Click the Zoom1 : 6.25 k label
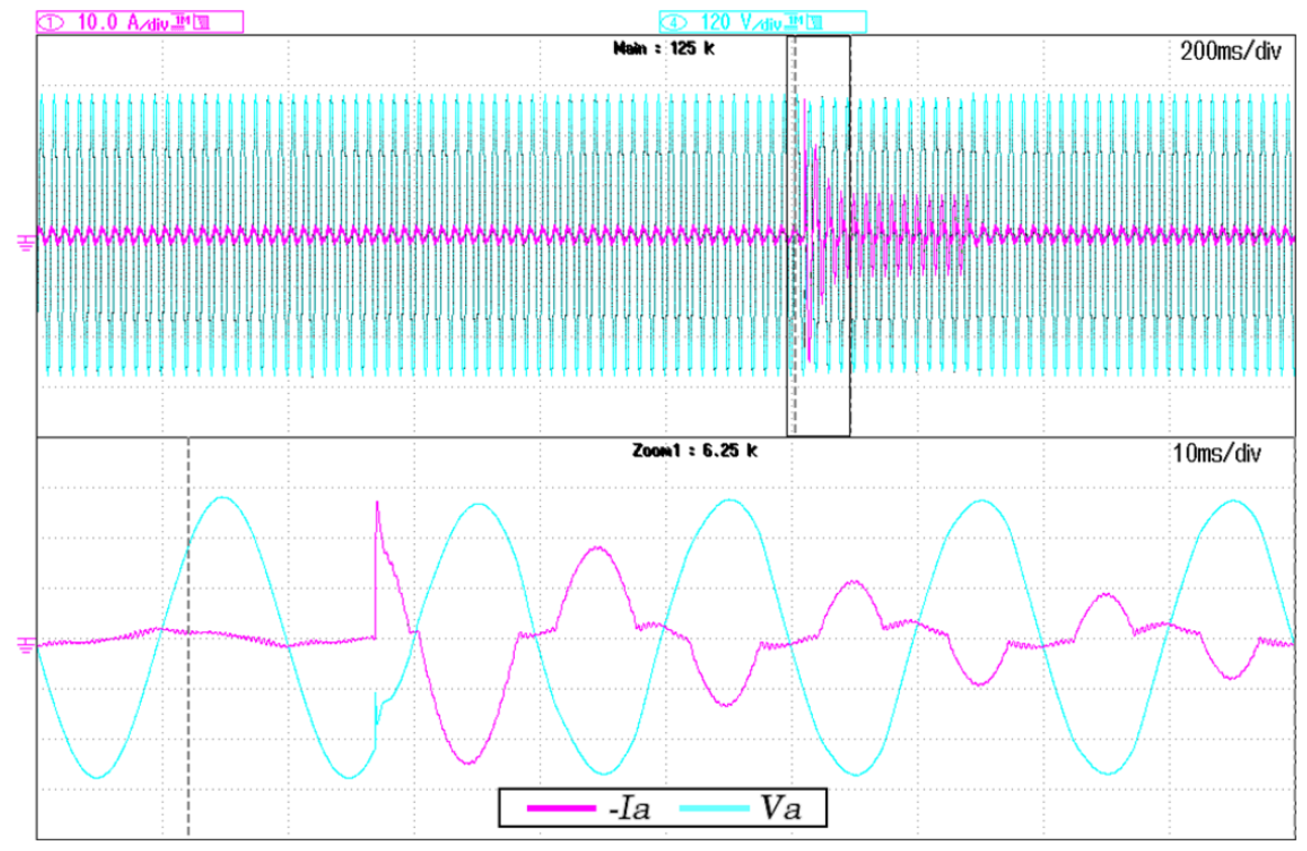 tap(694, 451)
